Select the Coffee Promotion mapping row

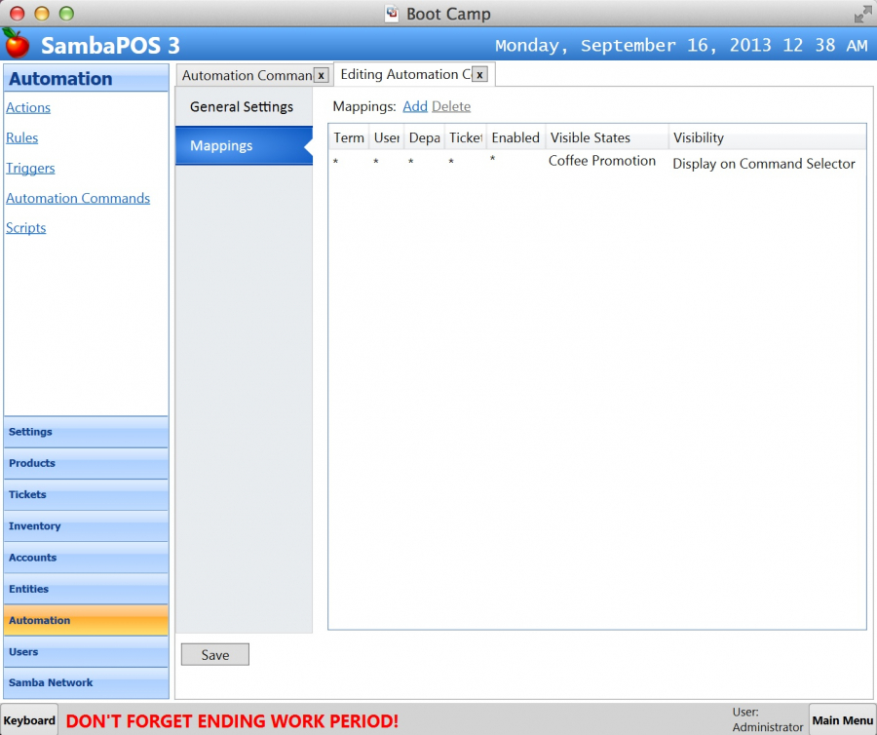pos(601,162)
